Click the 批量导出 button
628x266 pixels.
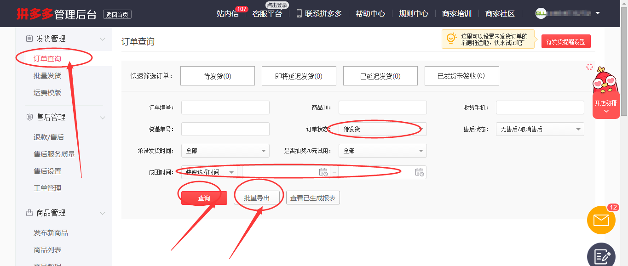click(257, 198)
